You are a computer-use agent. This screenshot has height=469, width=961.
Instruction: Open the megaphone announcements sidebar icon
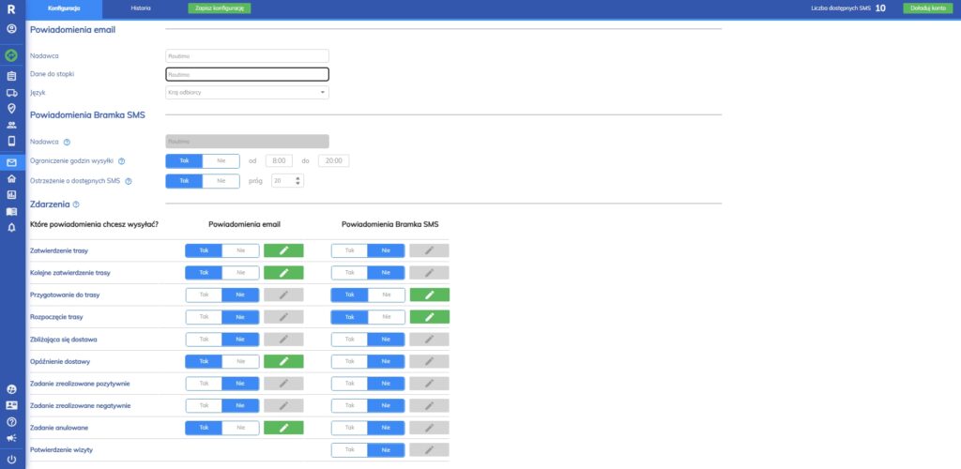point(11,437)
